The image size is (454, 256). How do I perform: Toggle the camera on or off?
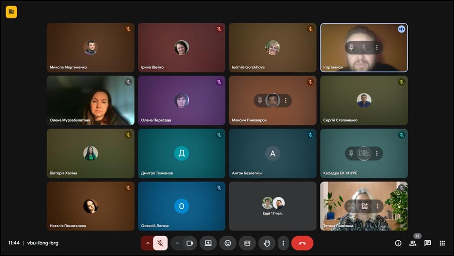(x=190, y=243)
